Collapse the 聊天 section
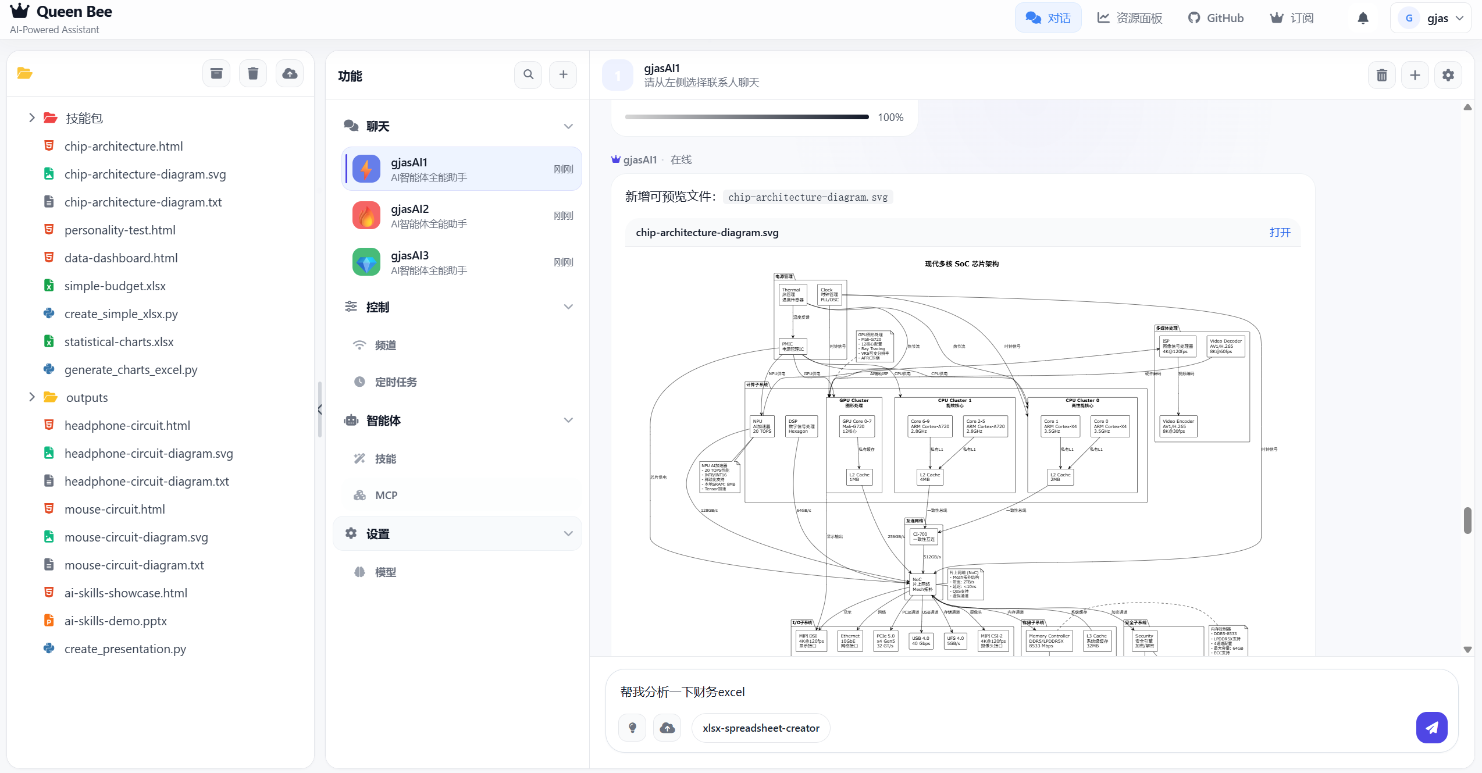The height and width of the screenshot is (773, 1482). tap(568, 126)
